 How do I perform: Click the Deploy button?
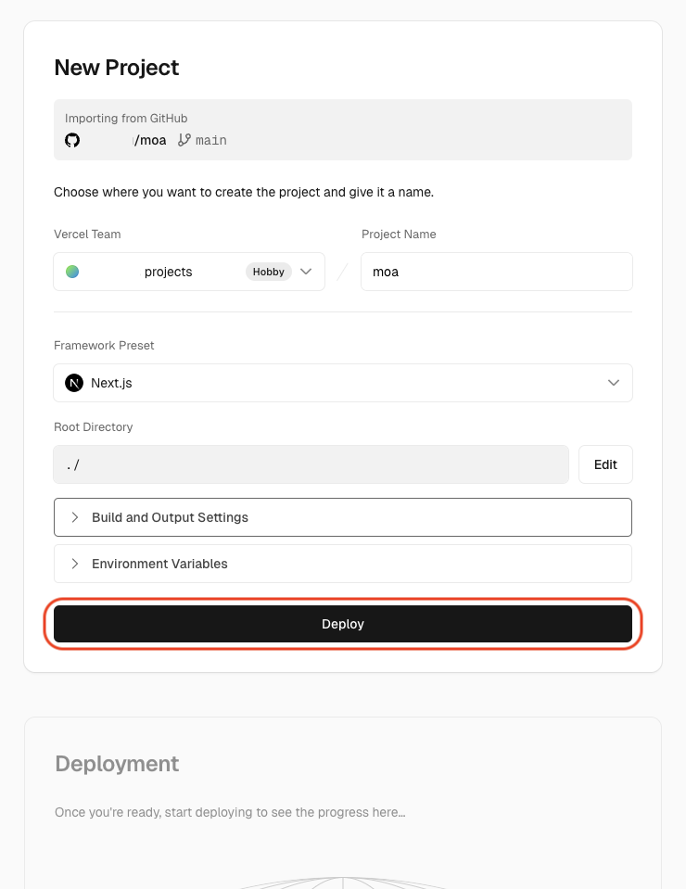click(343, 624)
